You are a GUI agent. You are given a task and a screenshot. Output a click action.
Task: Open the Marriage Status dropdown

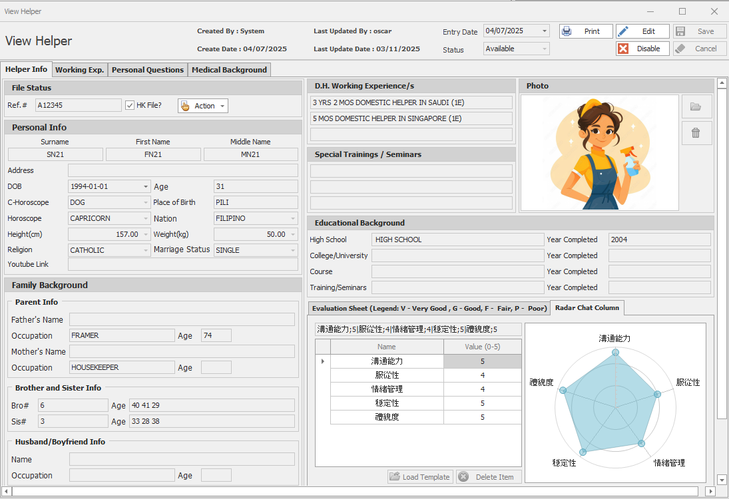coord(293,250)
